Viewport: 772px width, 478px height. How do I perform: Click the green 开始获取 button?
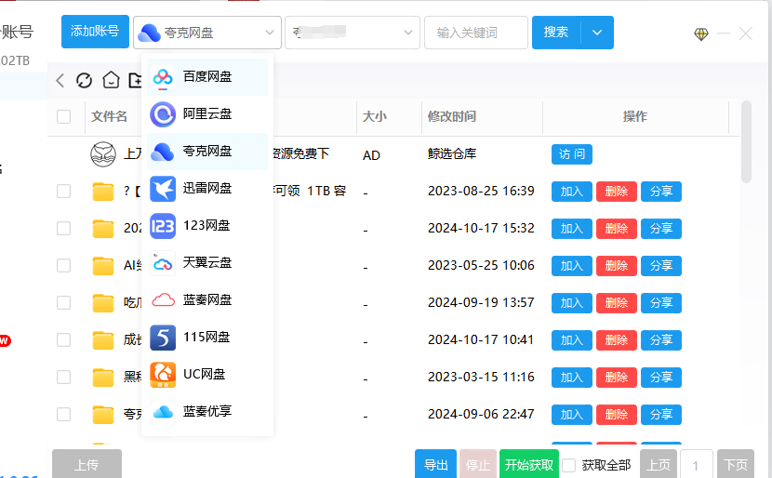(529, 464)
